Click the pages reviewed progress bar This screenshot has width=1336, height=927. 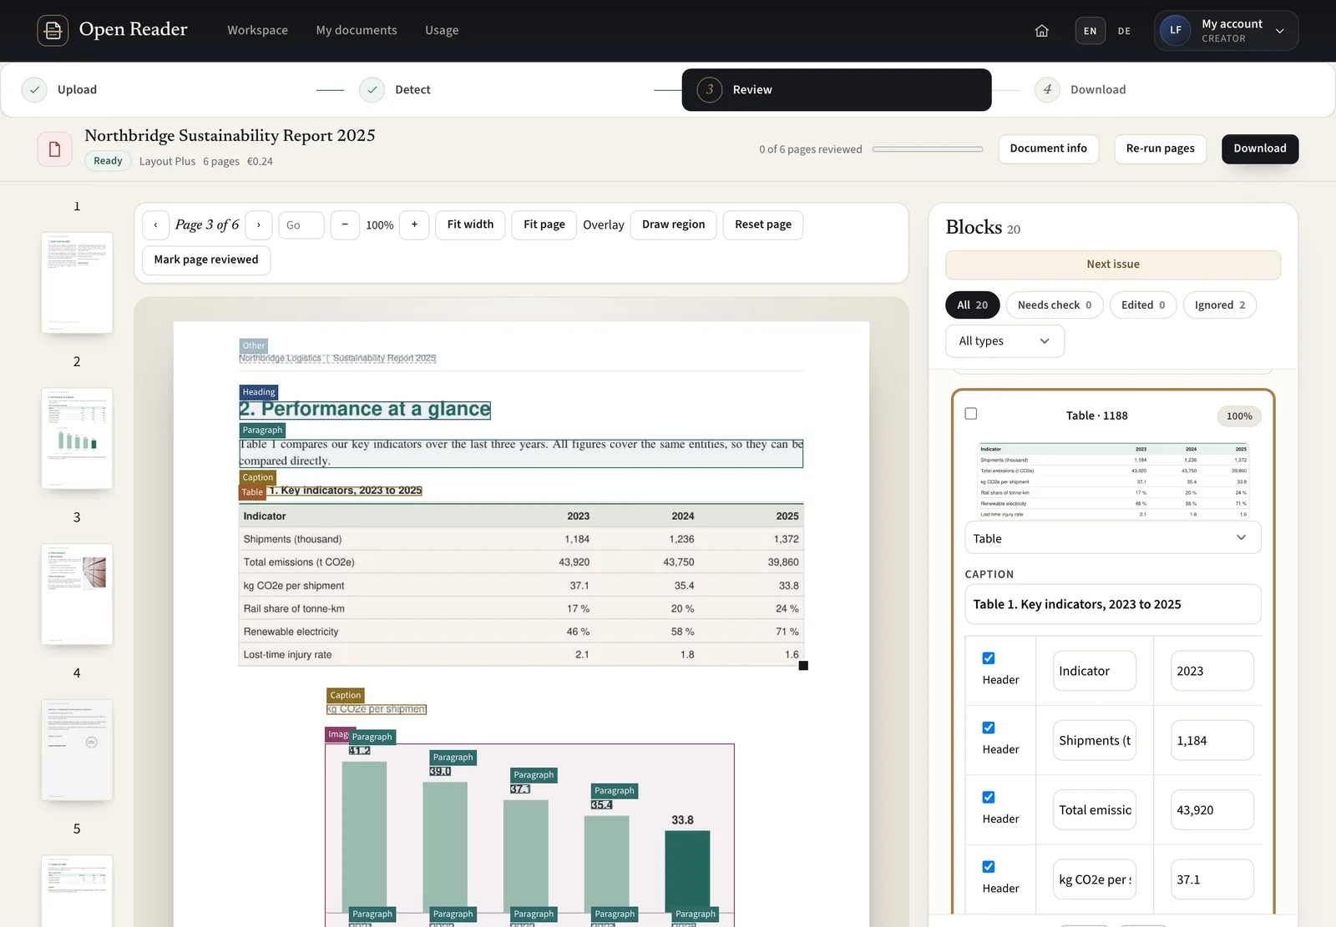[x=928, y=149]
